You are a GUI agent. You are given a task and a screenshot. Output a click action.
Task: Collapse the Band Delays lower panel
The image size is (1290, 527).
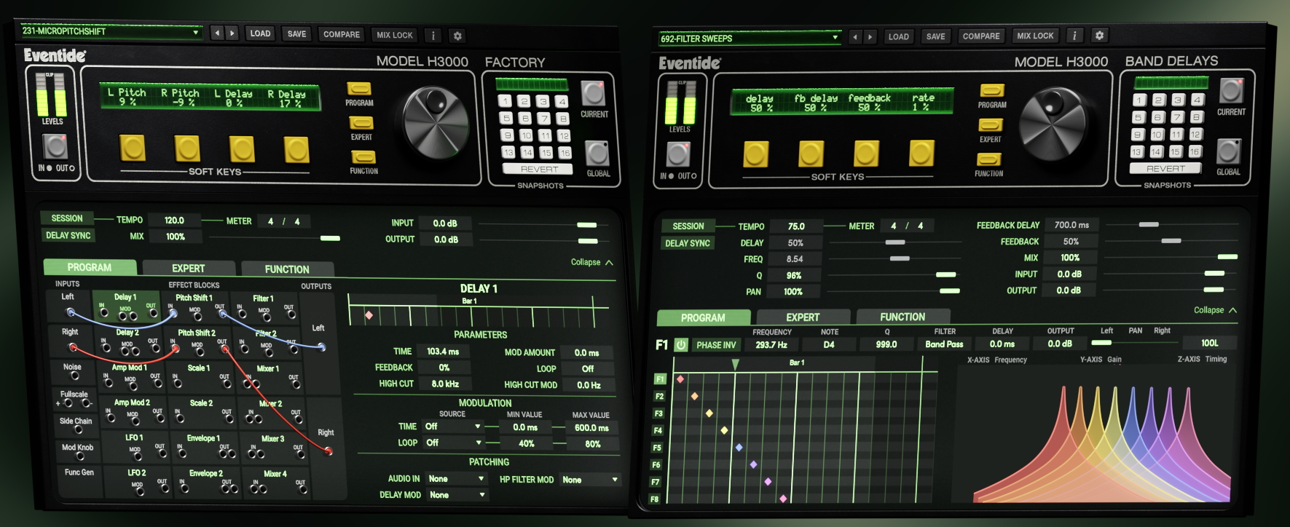1215,310
